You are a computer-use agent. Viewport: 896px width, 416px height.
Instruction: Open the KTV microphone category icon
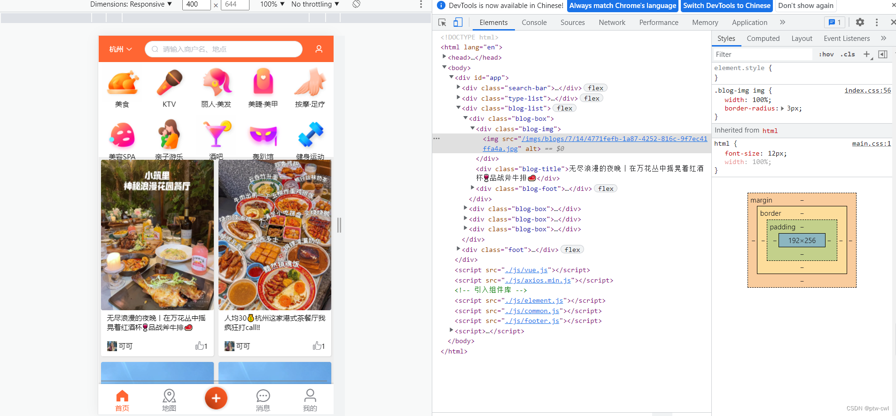(169, 82)
